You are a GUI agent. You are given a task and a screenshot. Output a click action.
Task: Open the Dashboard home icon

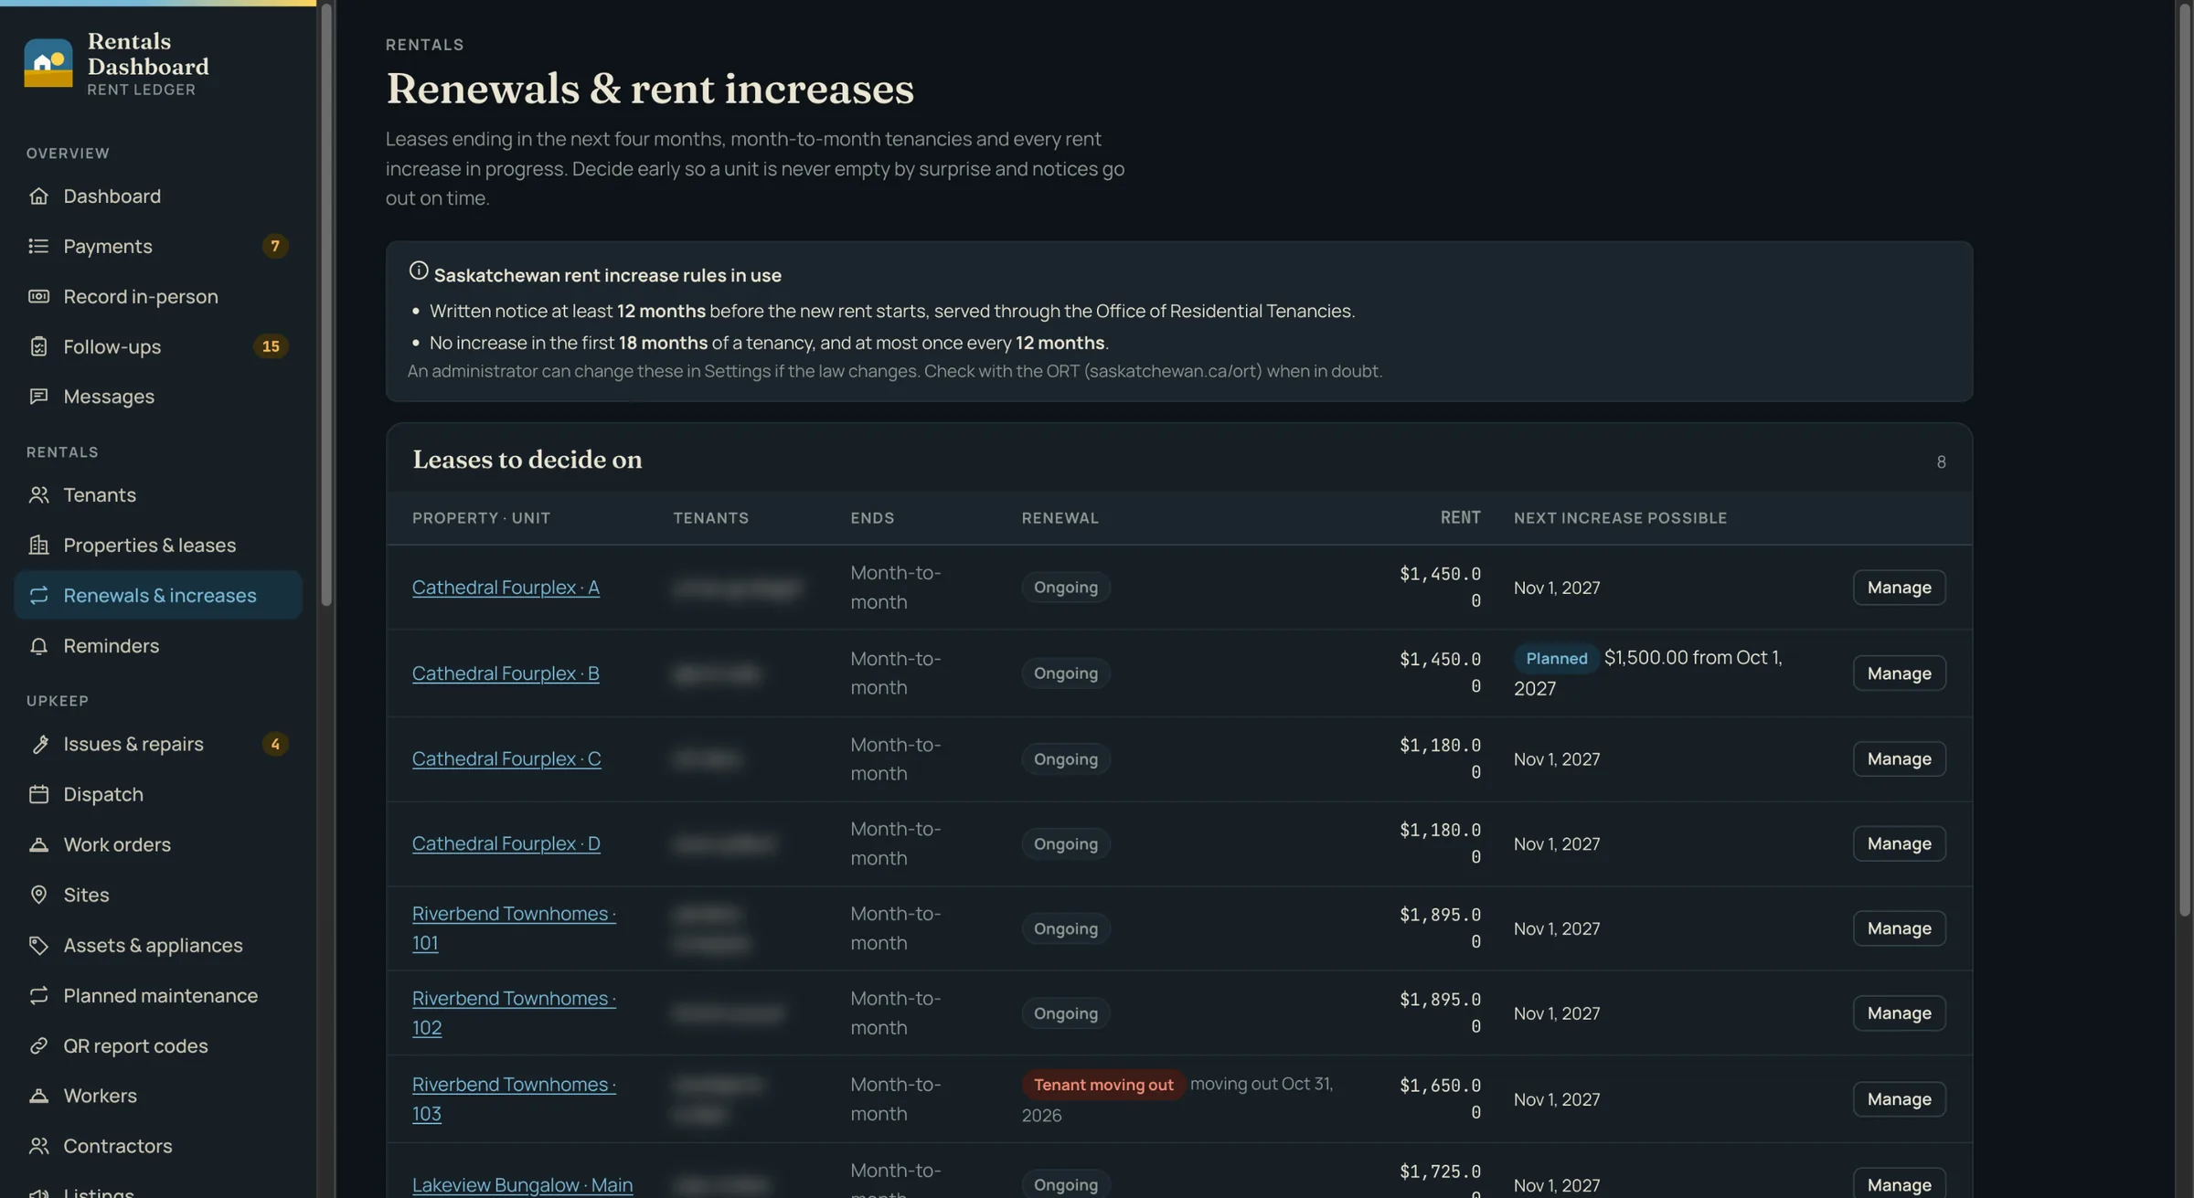coord(38,196)
